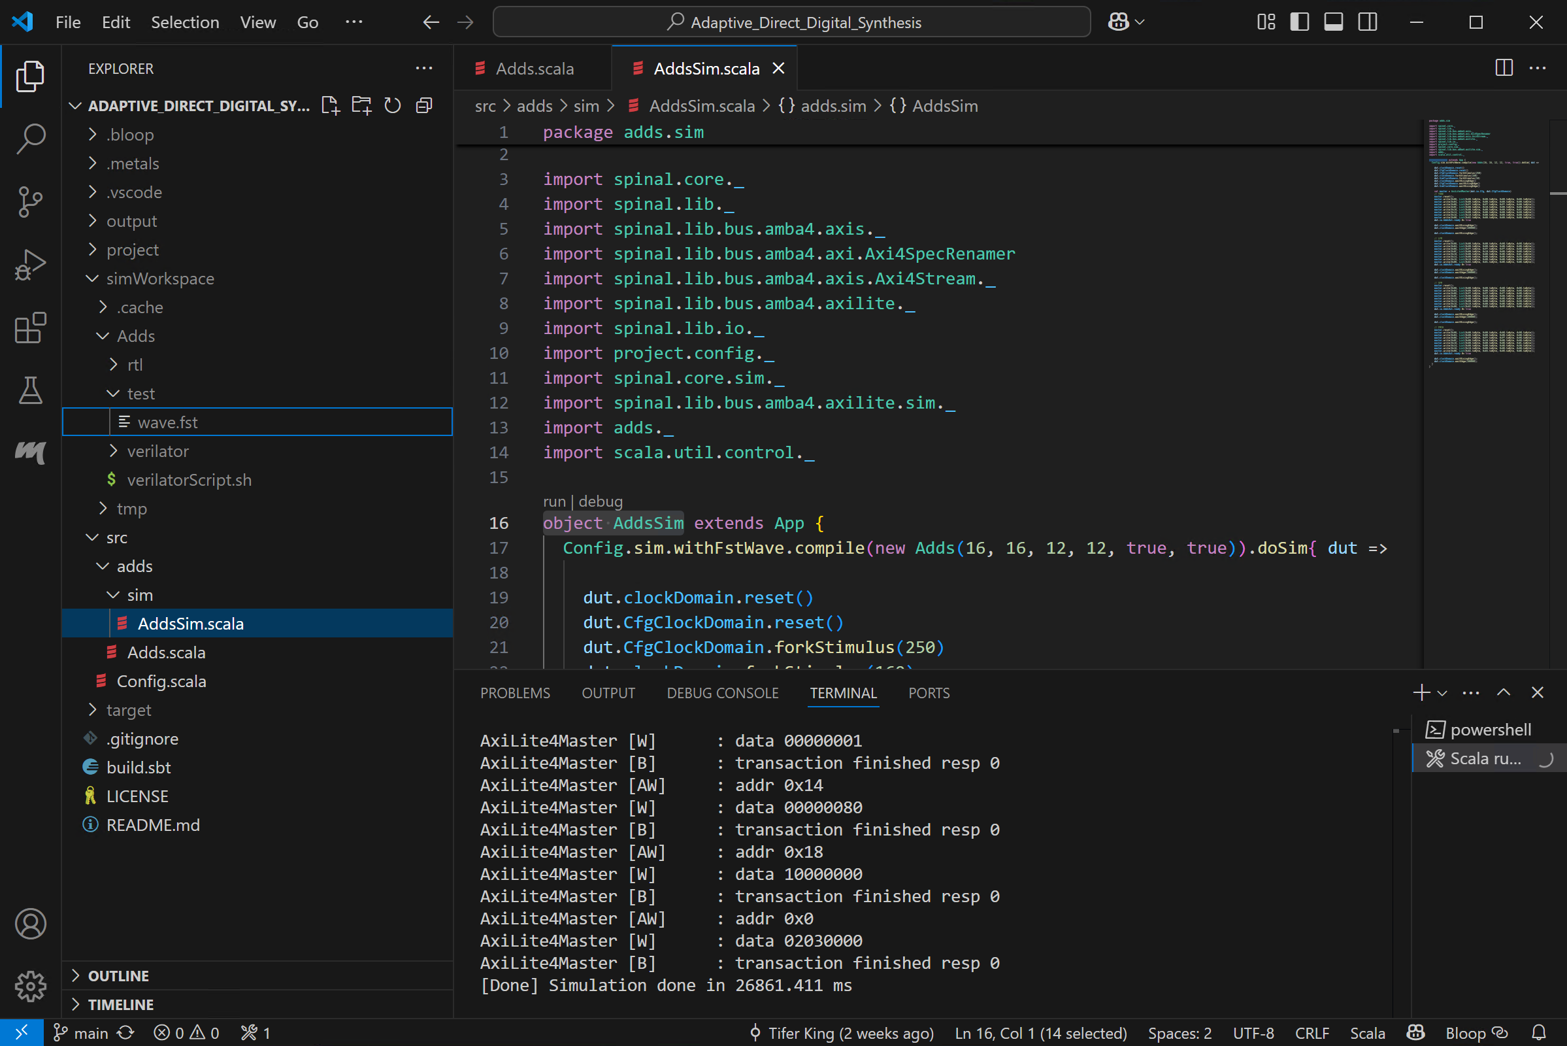Open the Source Control view

(30, 201)
